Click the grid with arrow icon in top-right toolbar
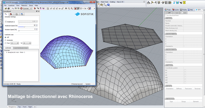 [x=170, y=3]
